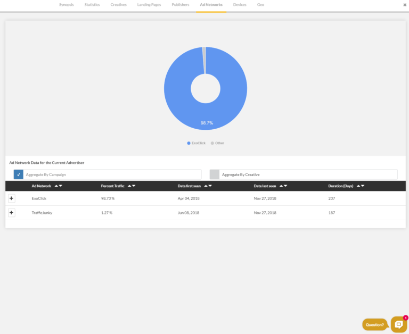Toggle ExoClick legend marker in chart
This screenshot has height=334, width=409.
pos(189,143)
